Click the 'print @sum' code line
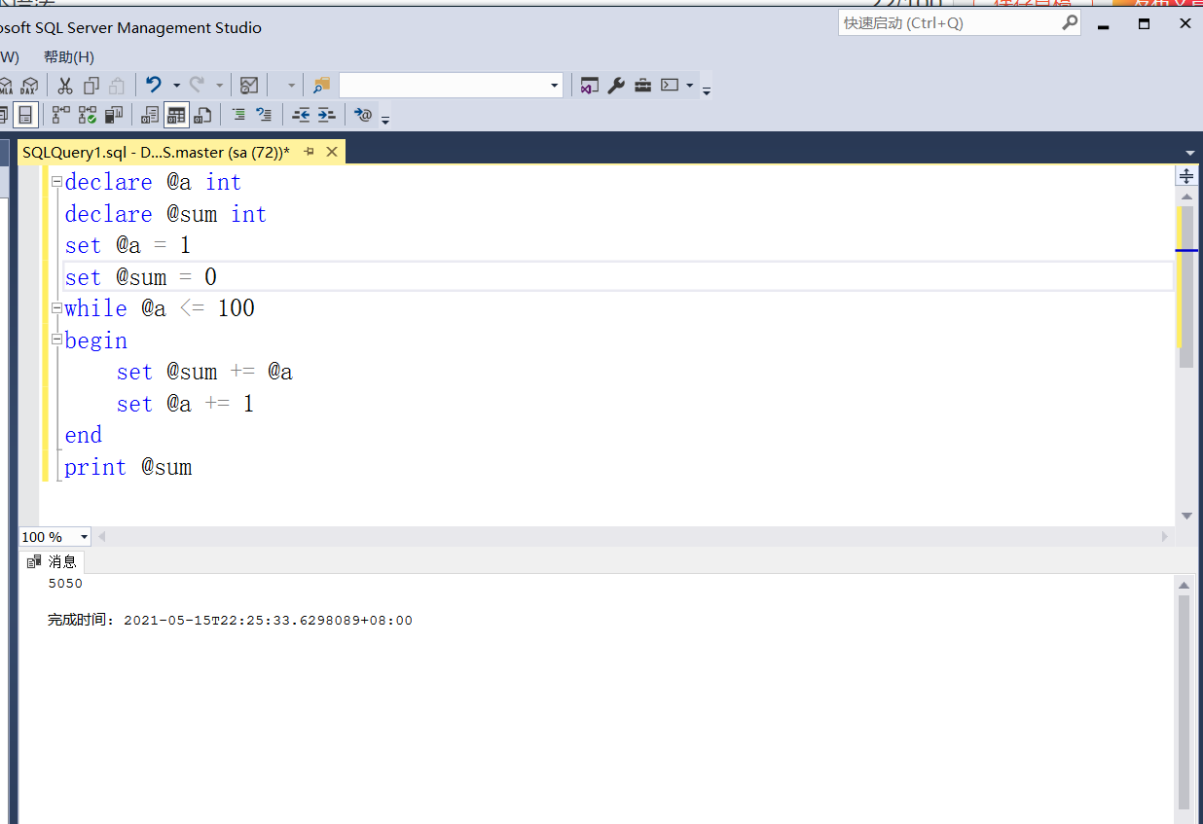Image resolution: width=1203 pixels, height=824 pixels. (128, 467)
